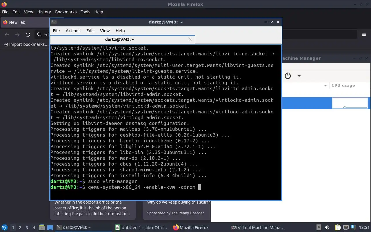Expand the shutdown options dropdown arrow
The height and width of the screenshot is (232, 371).
299,76
